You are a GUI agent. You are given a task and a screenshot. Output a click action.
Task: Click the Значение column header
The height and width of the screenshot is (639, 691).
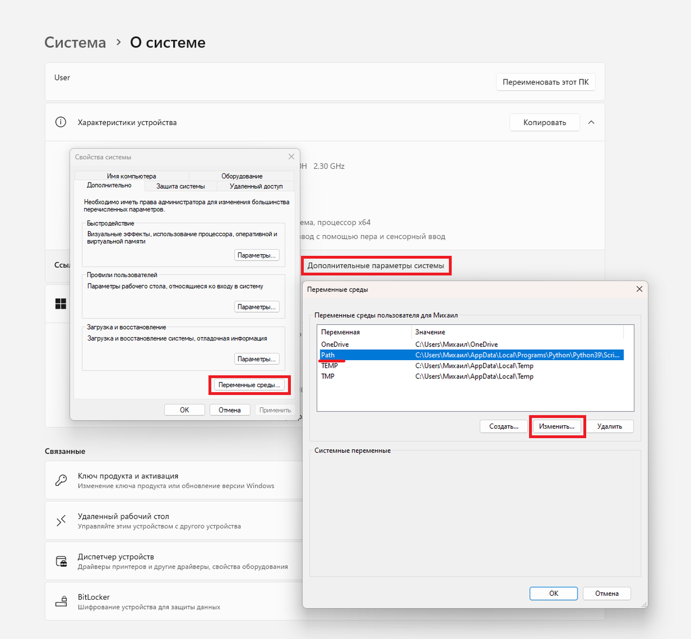coord(518,332)
